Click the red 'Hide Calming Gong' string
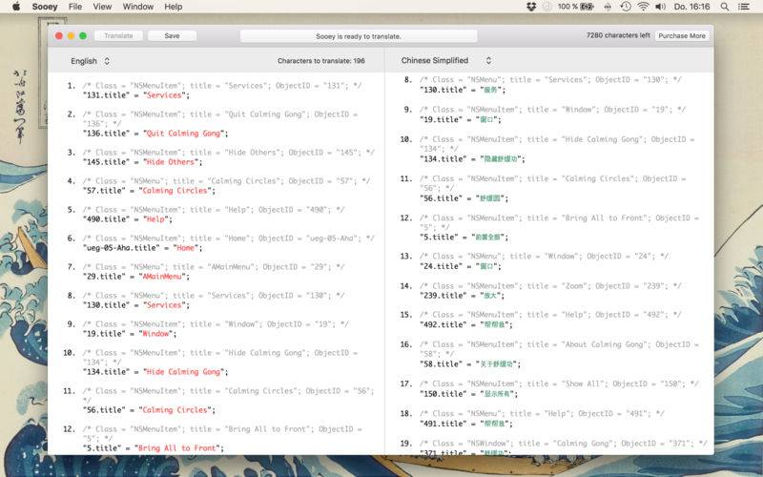Image resolution: width=763 pixels, height=477 pixels. tap(183, 371)
